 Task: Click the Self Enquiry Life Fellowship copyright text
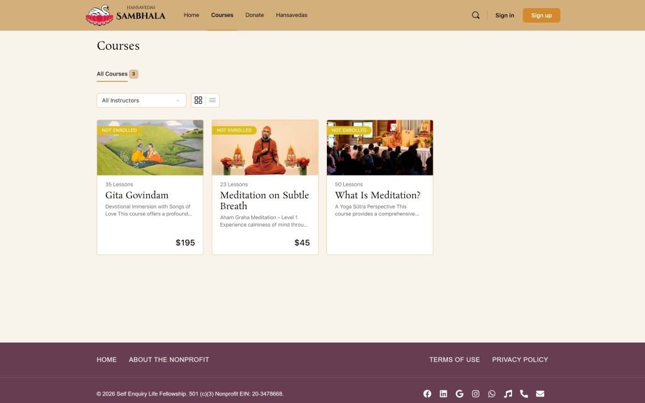(x=190, y=394)
